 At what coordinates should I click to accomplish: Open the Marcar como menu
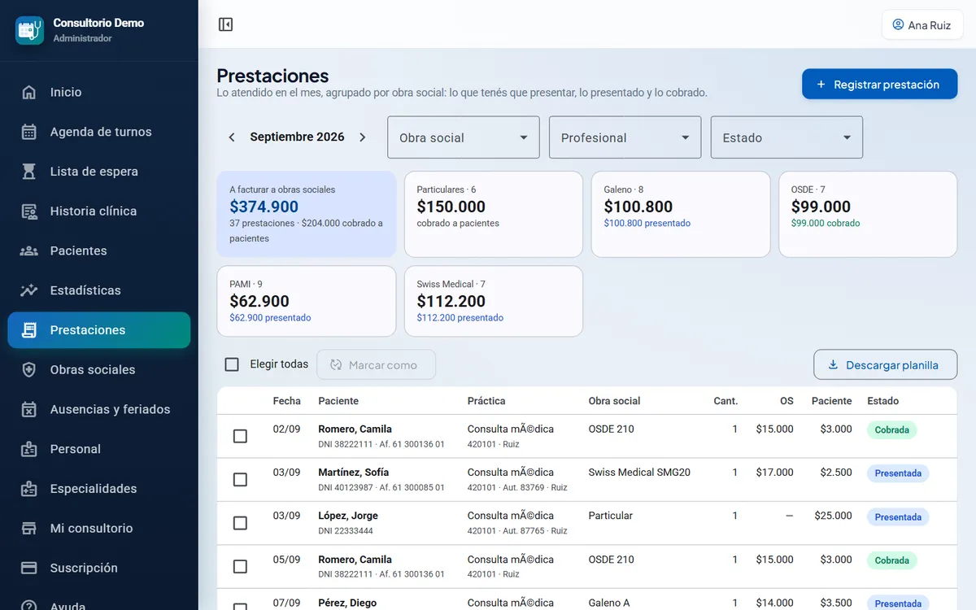tap(377, 364)
